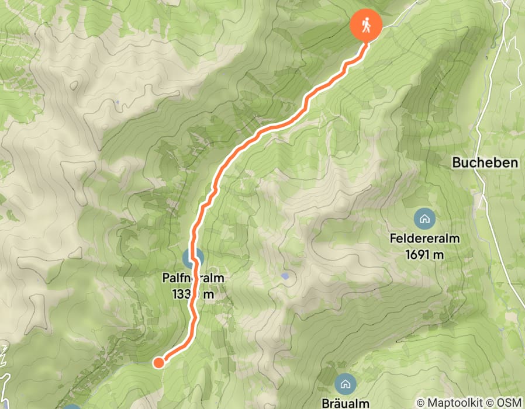The image size is (525, 409).
Task: Open the Maptoolkit attribution link
Action: click(x=450, y=403)
